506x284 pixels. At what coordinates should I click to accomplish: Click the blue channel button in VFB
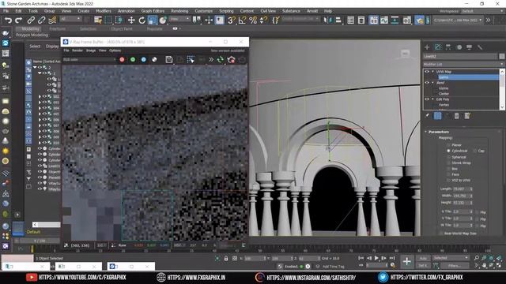coord(144,60)
